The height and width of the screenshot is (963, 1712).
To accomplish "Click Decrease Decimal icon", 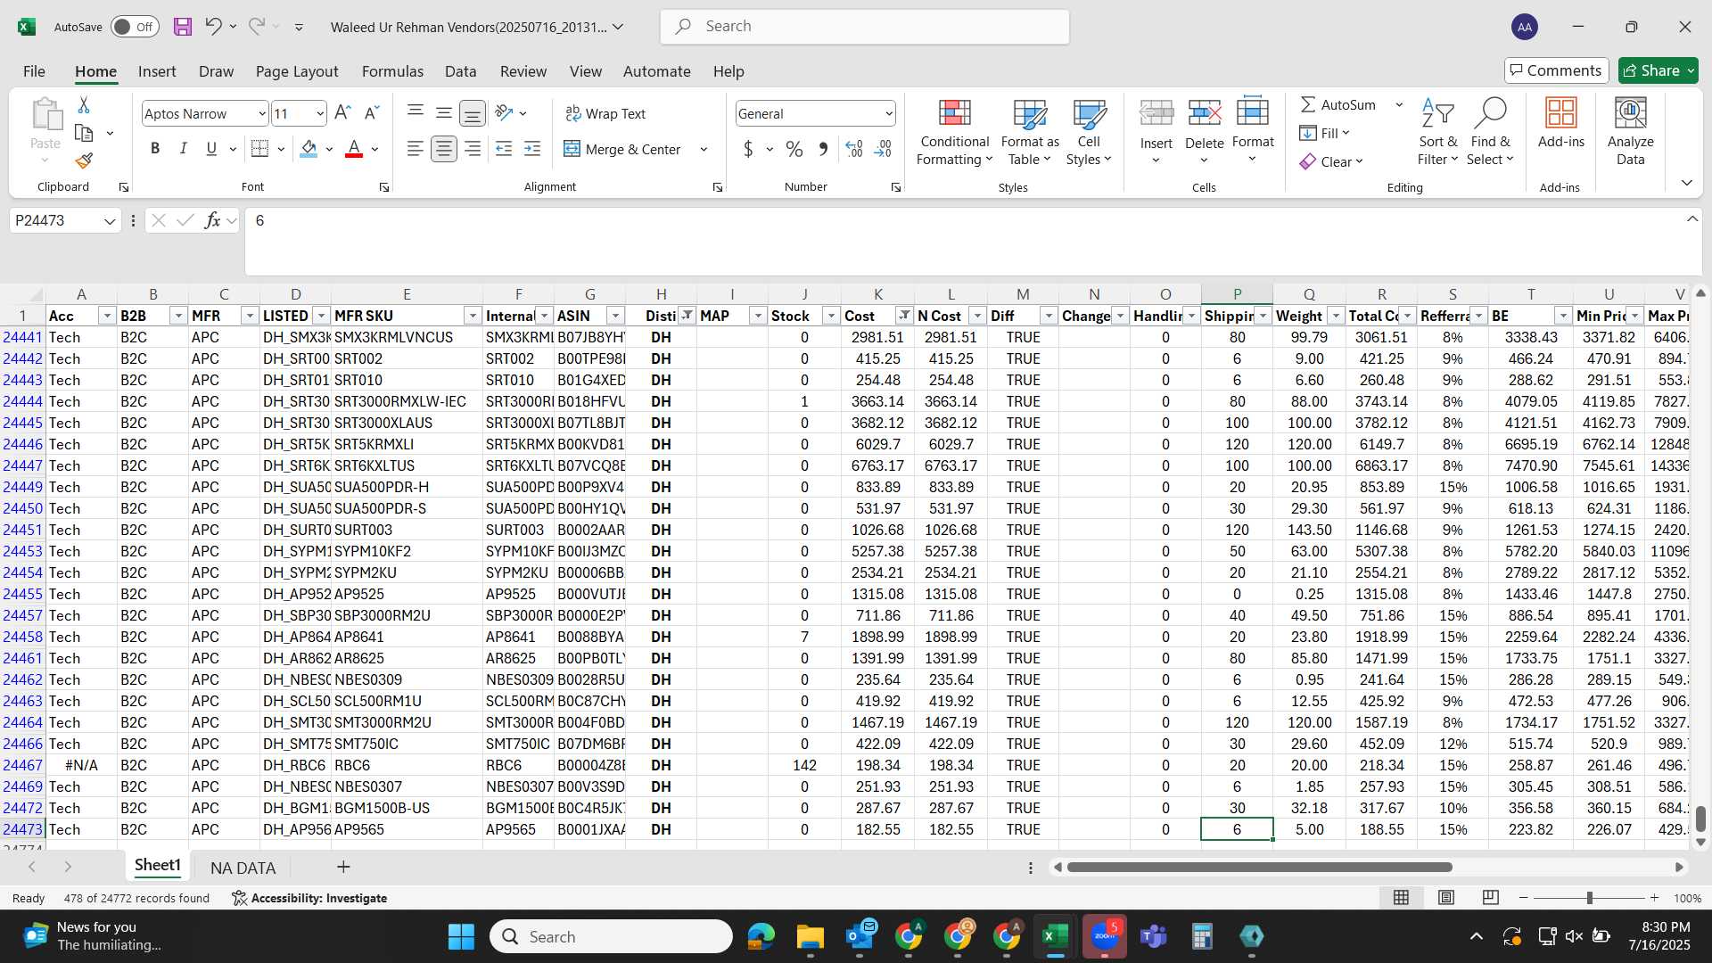I will click(x=883, y=149).
